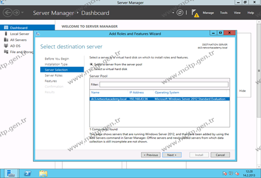Click the Server Manager title bar icon

click(x=2, y=2)
